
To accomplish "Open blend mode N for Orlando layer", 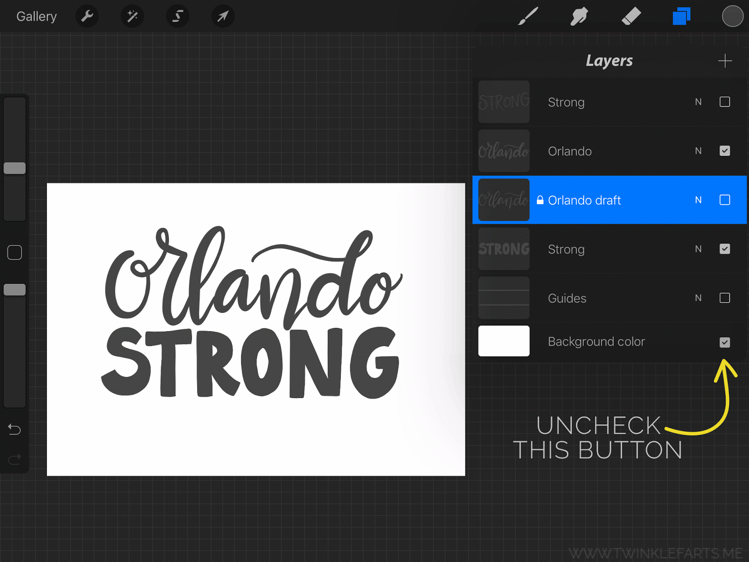I will click(698, 151).
